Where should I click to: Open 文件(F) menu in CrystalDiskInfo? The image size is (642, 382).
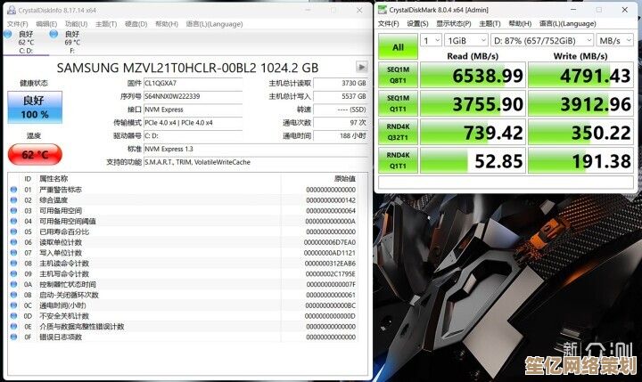click(x=17, y=24)
